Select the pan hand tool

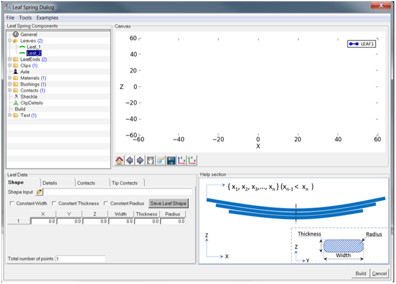pos(151,161)
